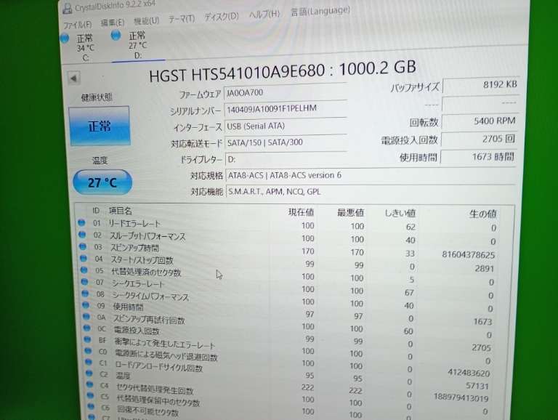The height and width of the screenshot is (420, 558).
Task: Click status dot for C2 温度
Action: (x=89, y=373)
